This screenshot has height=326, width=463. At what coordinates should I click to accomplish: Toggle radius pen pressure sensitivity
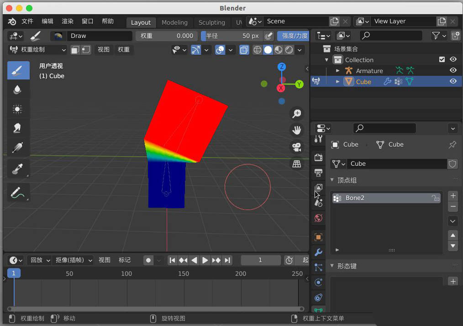coord(268,36)
